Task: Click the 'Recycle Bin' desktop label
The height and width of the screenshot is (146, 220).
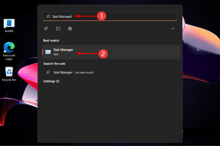Action: coord(9,80)
